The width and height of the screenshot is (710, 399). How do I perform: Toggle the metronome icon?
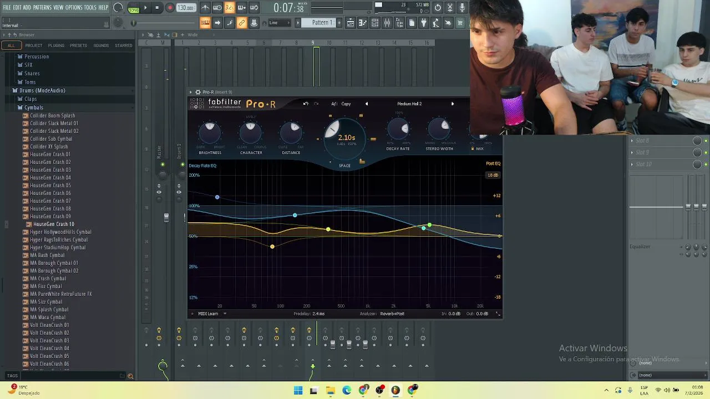pos(205,8)
